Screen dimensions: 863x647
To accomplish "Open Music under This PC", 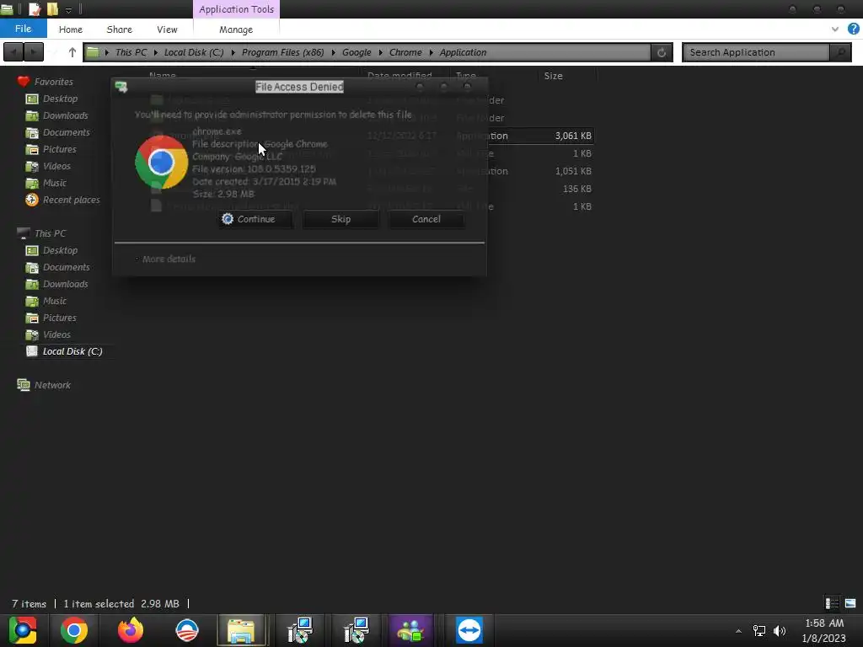I will pos(55,301).
